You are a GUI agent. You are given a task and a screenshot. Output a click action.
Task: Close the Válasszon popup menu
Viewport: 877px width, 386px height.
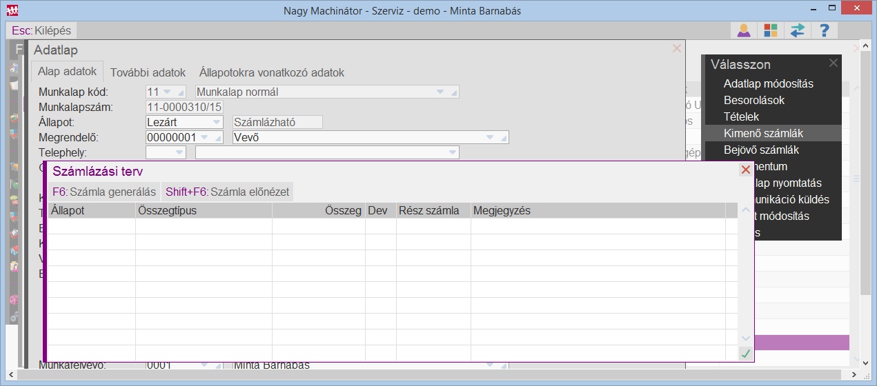tap(833, 63)
